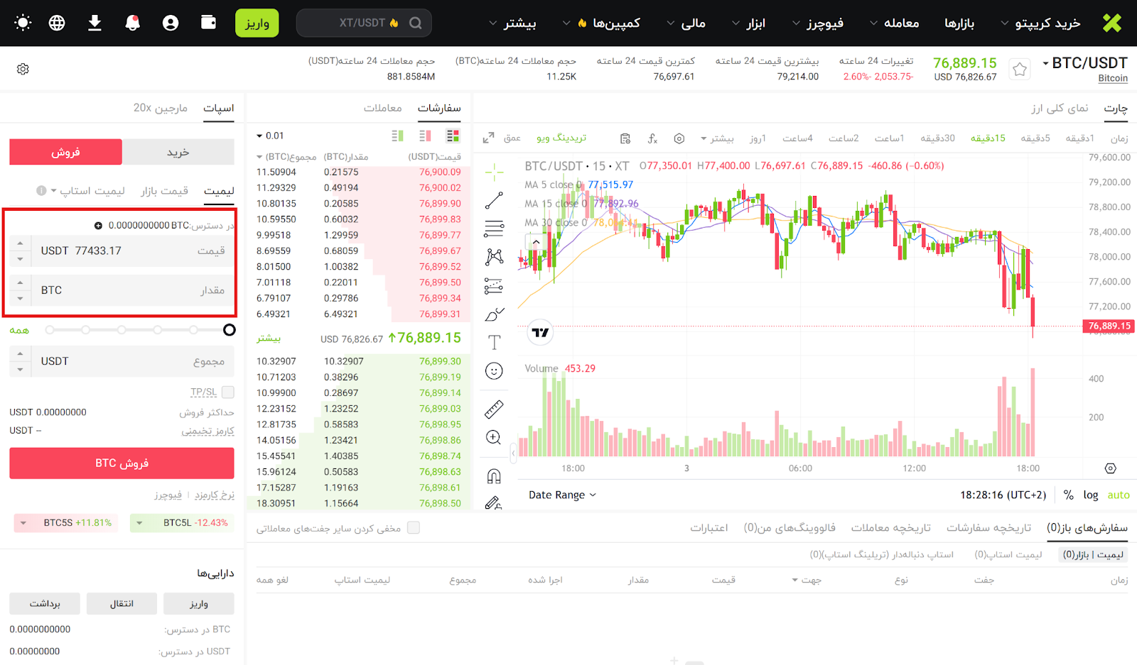
Task: Check hide other trading pairs box
Action: click(x=414, y=527)
